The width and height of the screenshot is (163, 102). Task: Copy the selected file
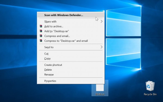[71, 59]
